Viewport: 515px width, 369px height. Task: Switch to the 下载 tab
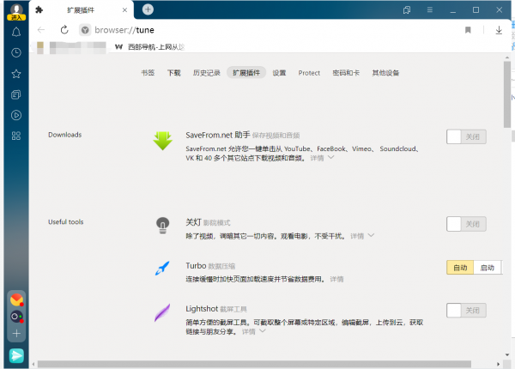point(174,73)
